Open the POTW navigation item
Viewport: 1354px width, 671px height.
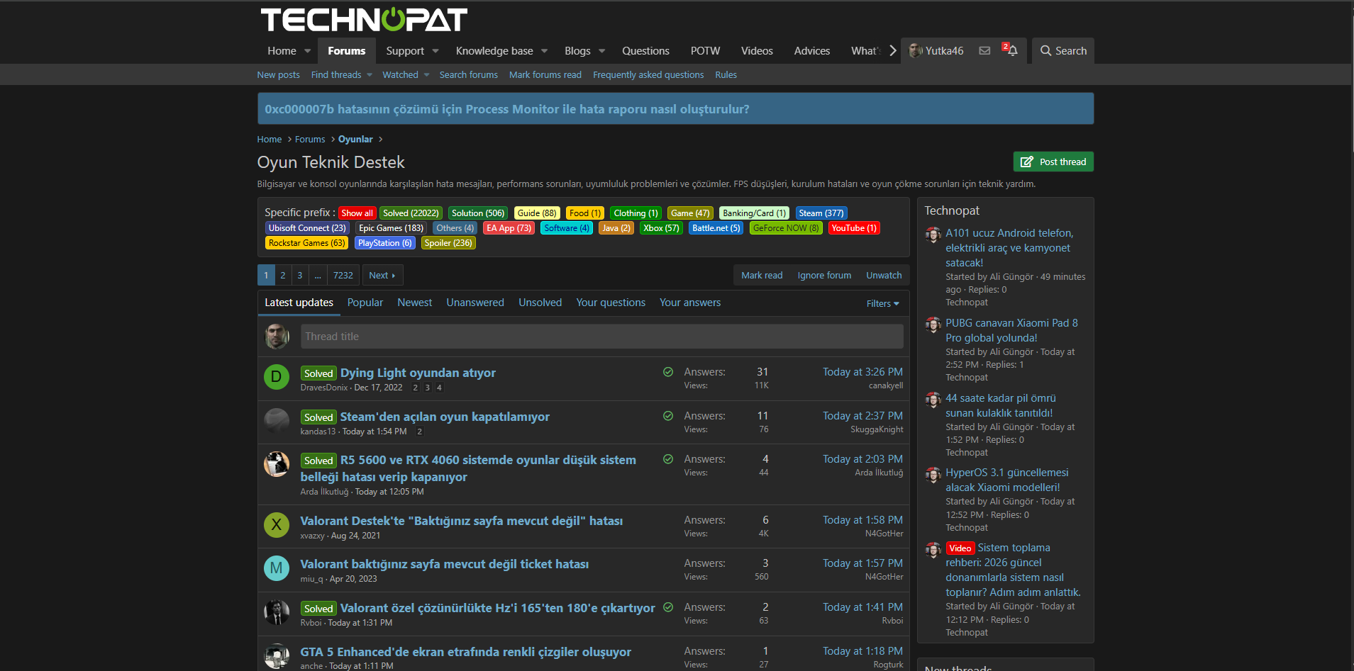pos(705,51)
